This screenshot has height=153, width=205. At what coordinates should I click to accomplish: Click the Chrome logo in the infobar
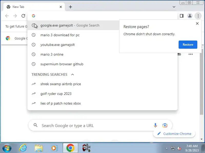8,38
